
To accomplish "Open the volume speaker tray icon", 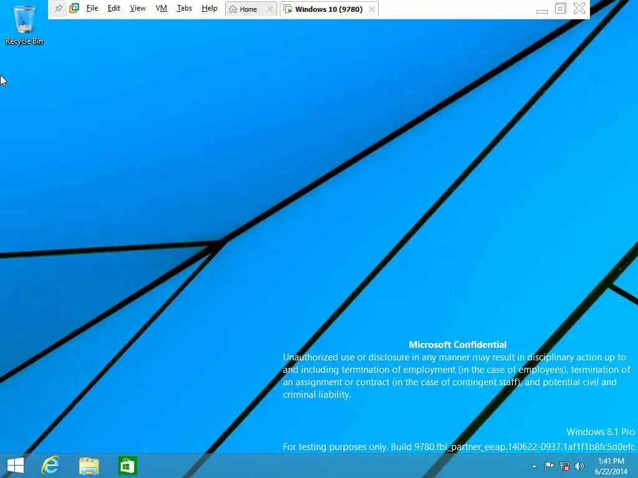I will [579, 466].
